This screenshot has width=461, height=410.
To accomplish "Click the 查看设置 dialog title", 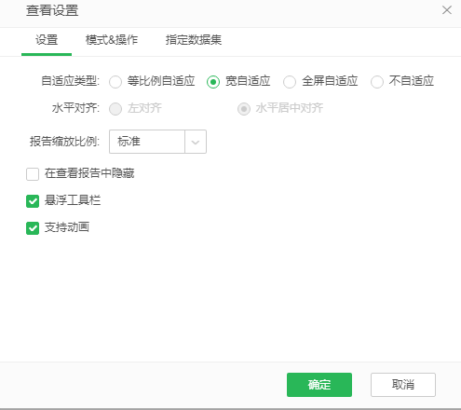I will [52, 10].
